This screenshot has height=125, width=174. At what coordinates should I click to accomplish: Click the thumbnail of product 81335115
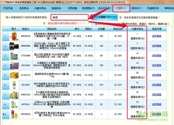click(14, 75)
